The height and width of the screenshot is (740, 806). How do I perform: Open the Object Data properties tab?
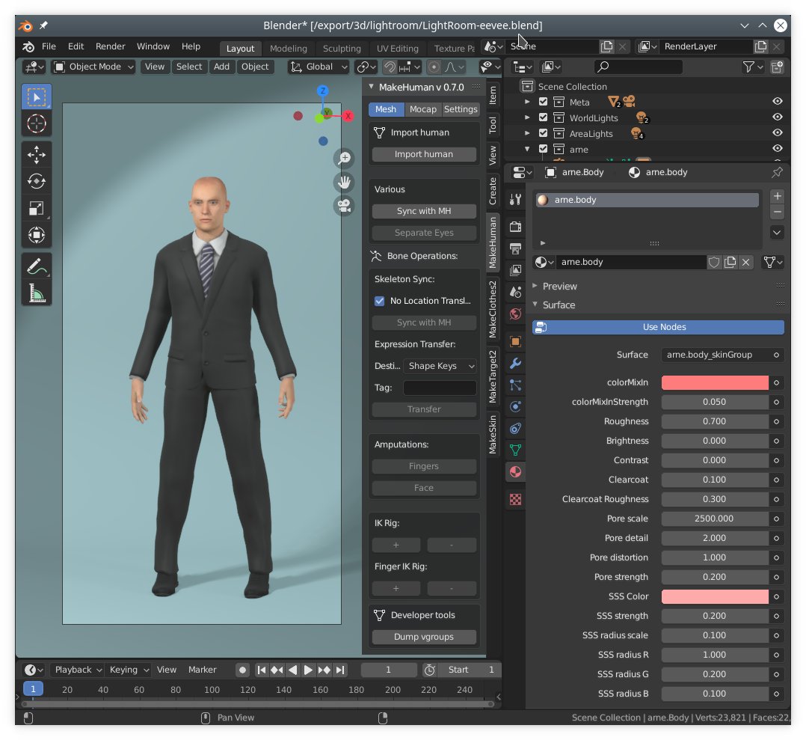pos(515,450)
